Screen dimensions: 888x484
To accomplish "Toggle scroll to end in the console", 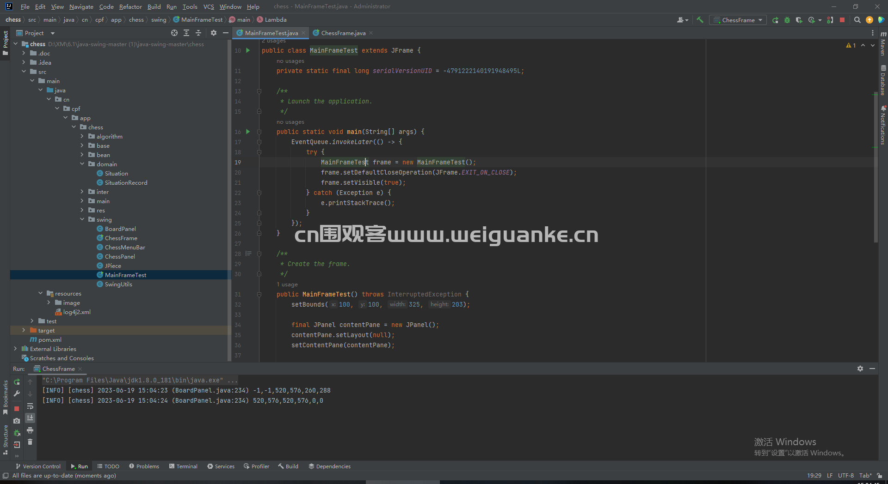I will click(x=30, y=418).
